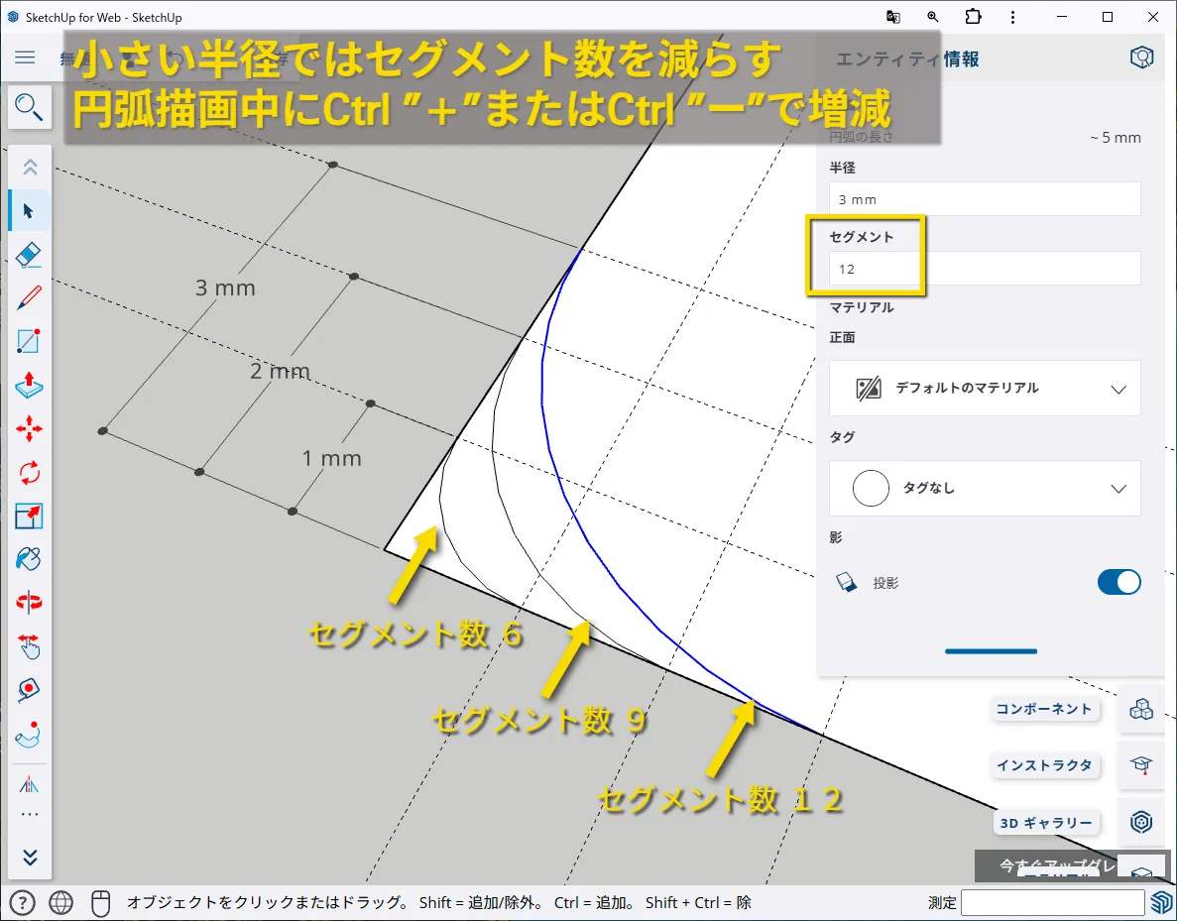The image size is (1177, 921).
Task: Select the Orbit tool
Action: pyautogui.click(x=29, y=603)
